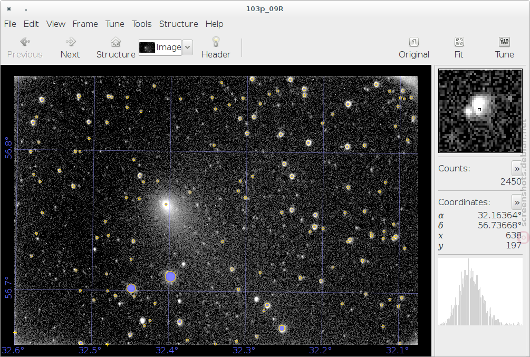Image resolution: width=530 pixels, height=357 pixels.
Task: Select the Image frame thumbnail entry
Action: coord(160,47)
